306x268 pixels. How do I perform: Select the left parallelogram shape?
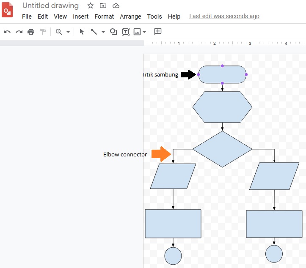(173, 176)
